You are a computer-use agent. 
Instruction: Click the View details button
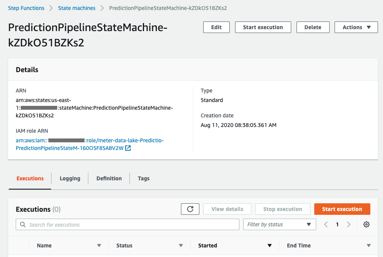click(x=227, y=209)
